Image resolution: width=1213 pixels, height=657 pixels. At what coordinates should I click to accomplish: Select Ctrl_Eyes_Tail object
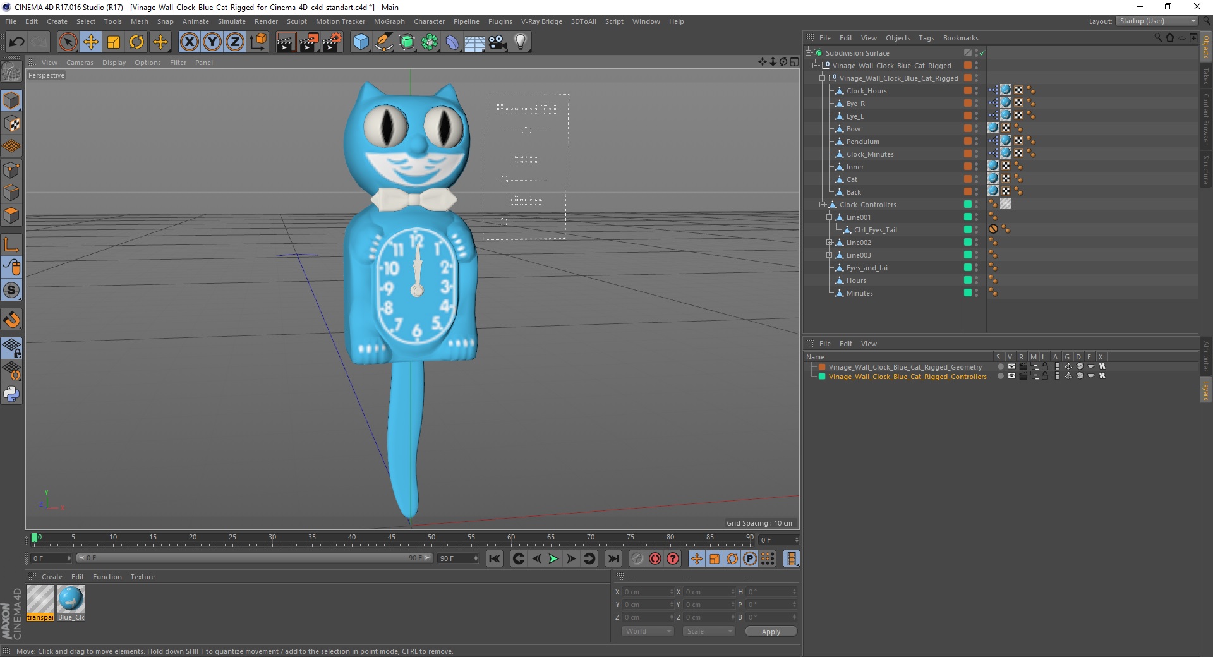click(875, 230)
